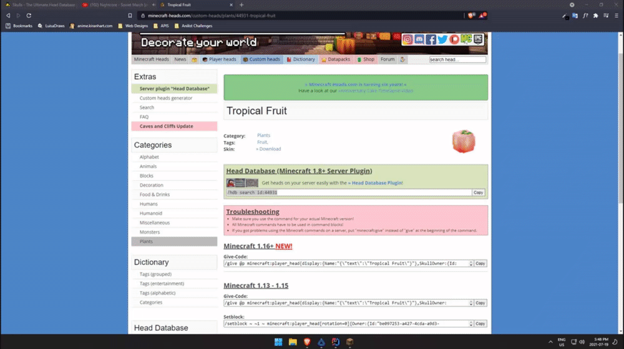The height and width of the screenshot is (349, 624).
Task: Open the Patreon social icon
Action: (454, 39)
